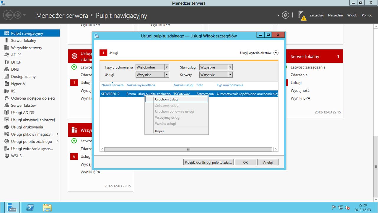Choose Uruchom usługi from context menu

pyautogui.click(x=176, y=99)
